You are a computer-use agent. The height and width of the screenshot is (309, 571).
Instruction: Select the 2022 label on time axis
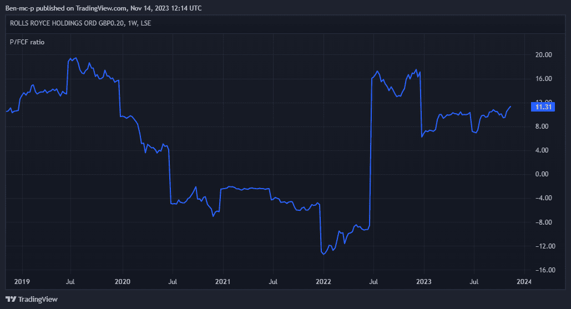click(x=323, y=282)
